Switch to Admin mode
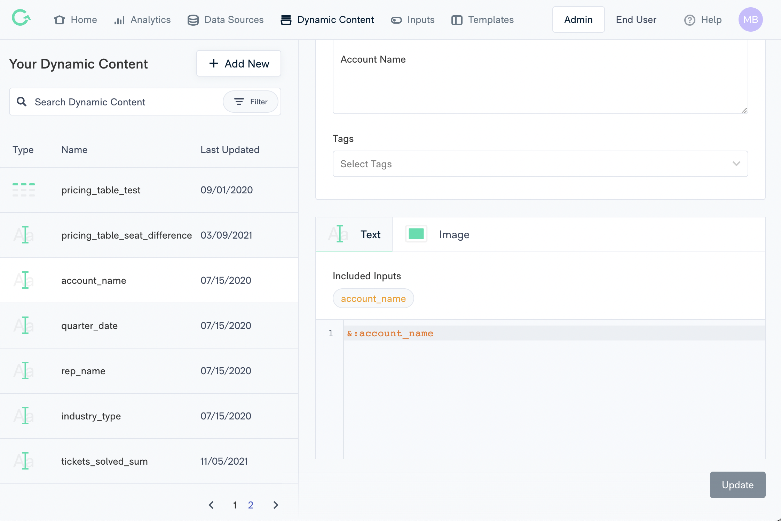The width and height of the screenshot is (781, 521). [x=578, y=19]
